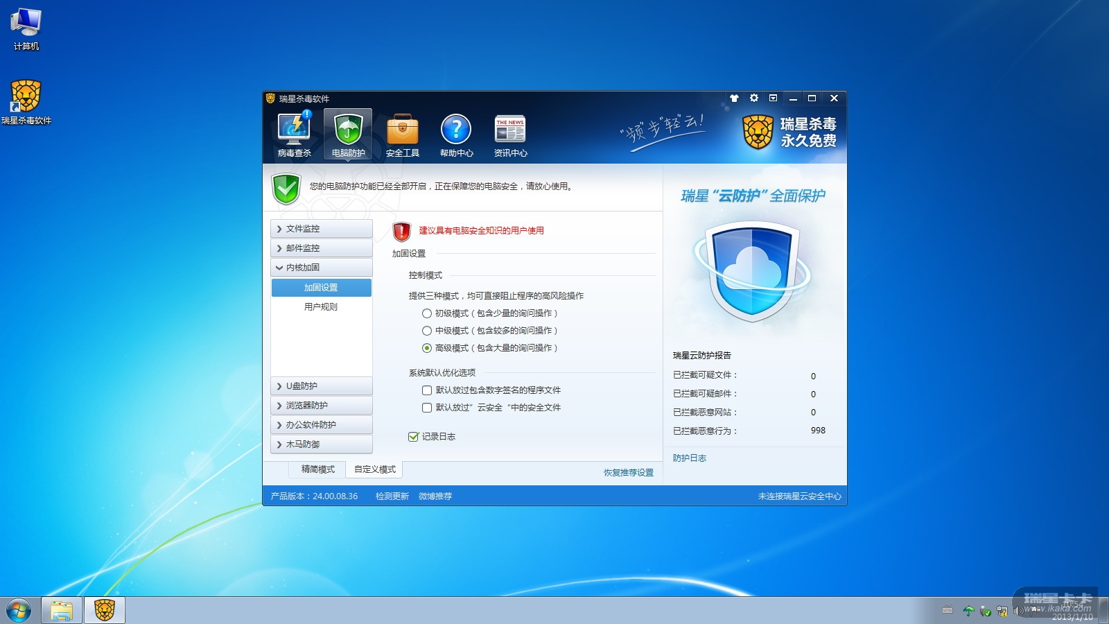
Task: Open the 资讯中心 news center
Action: (x=510, y=135)
